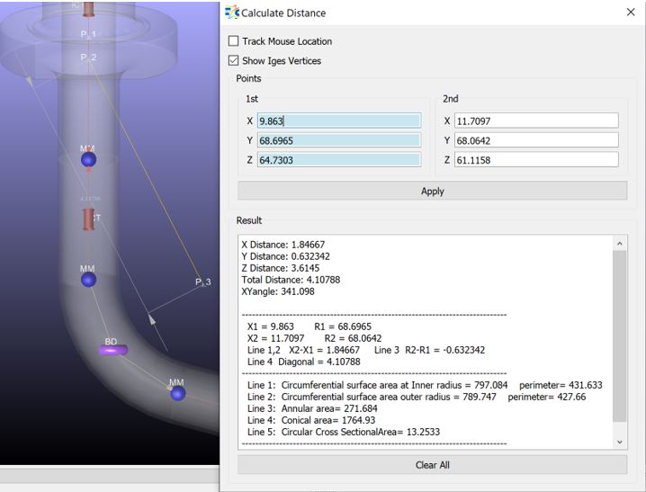Uncheck Show Iges Vertices
646x492 pixels.
[234, 61]
